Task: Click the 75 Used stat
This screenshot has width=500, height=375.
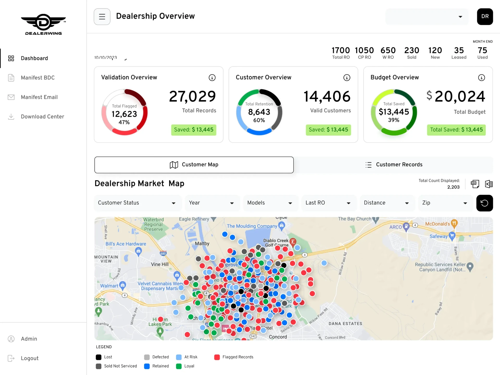Action: (x=483, y=53)
